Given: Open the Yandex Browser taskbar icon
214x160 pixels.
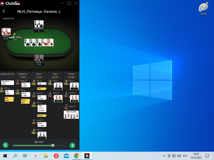Looking at the screenshot, I should coord(36,156).
